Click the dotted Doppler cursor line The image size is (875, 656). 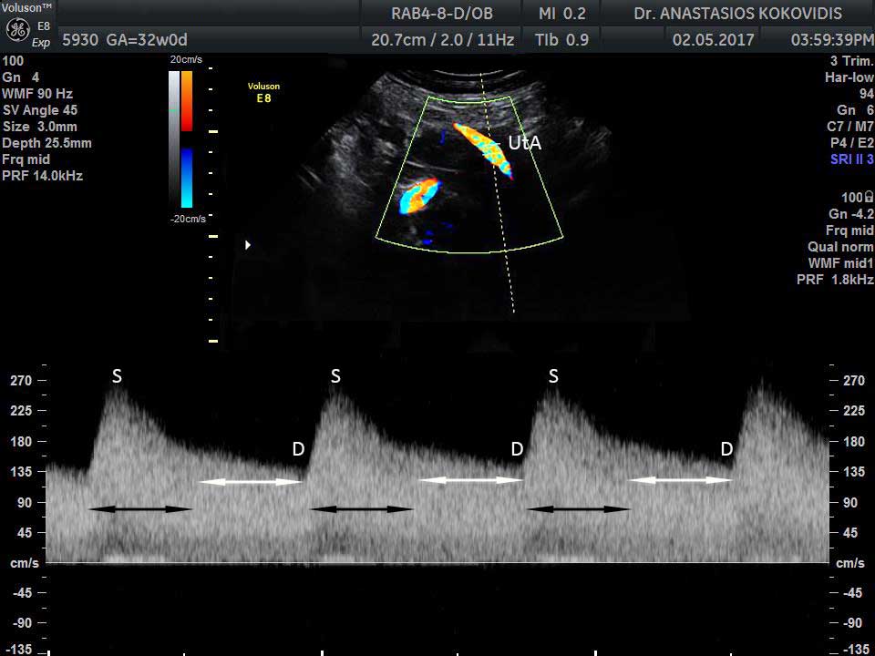(498, 192)
